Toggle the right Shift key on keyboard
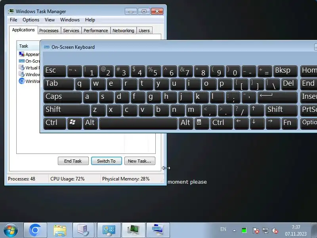 pos(282,111)
